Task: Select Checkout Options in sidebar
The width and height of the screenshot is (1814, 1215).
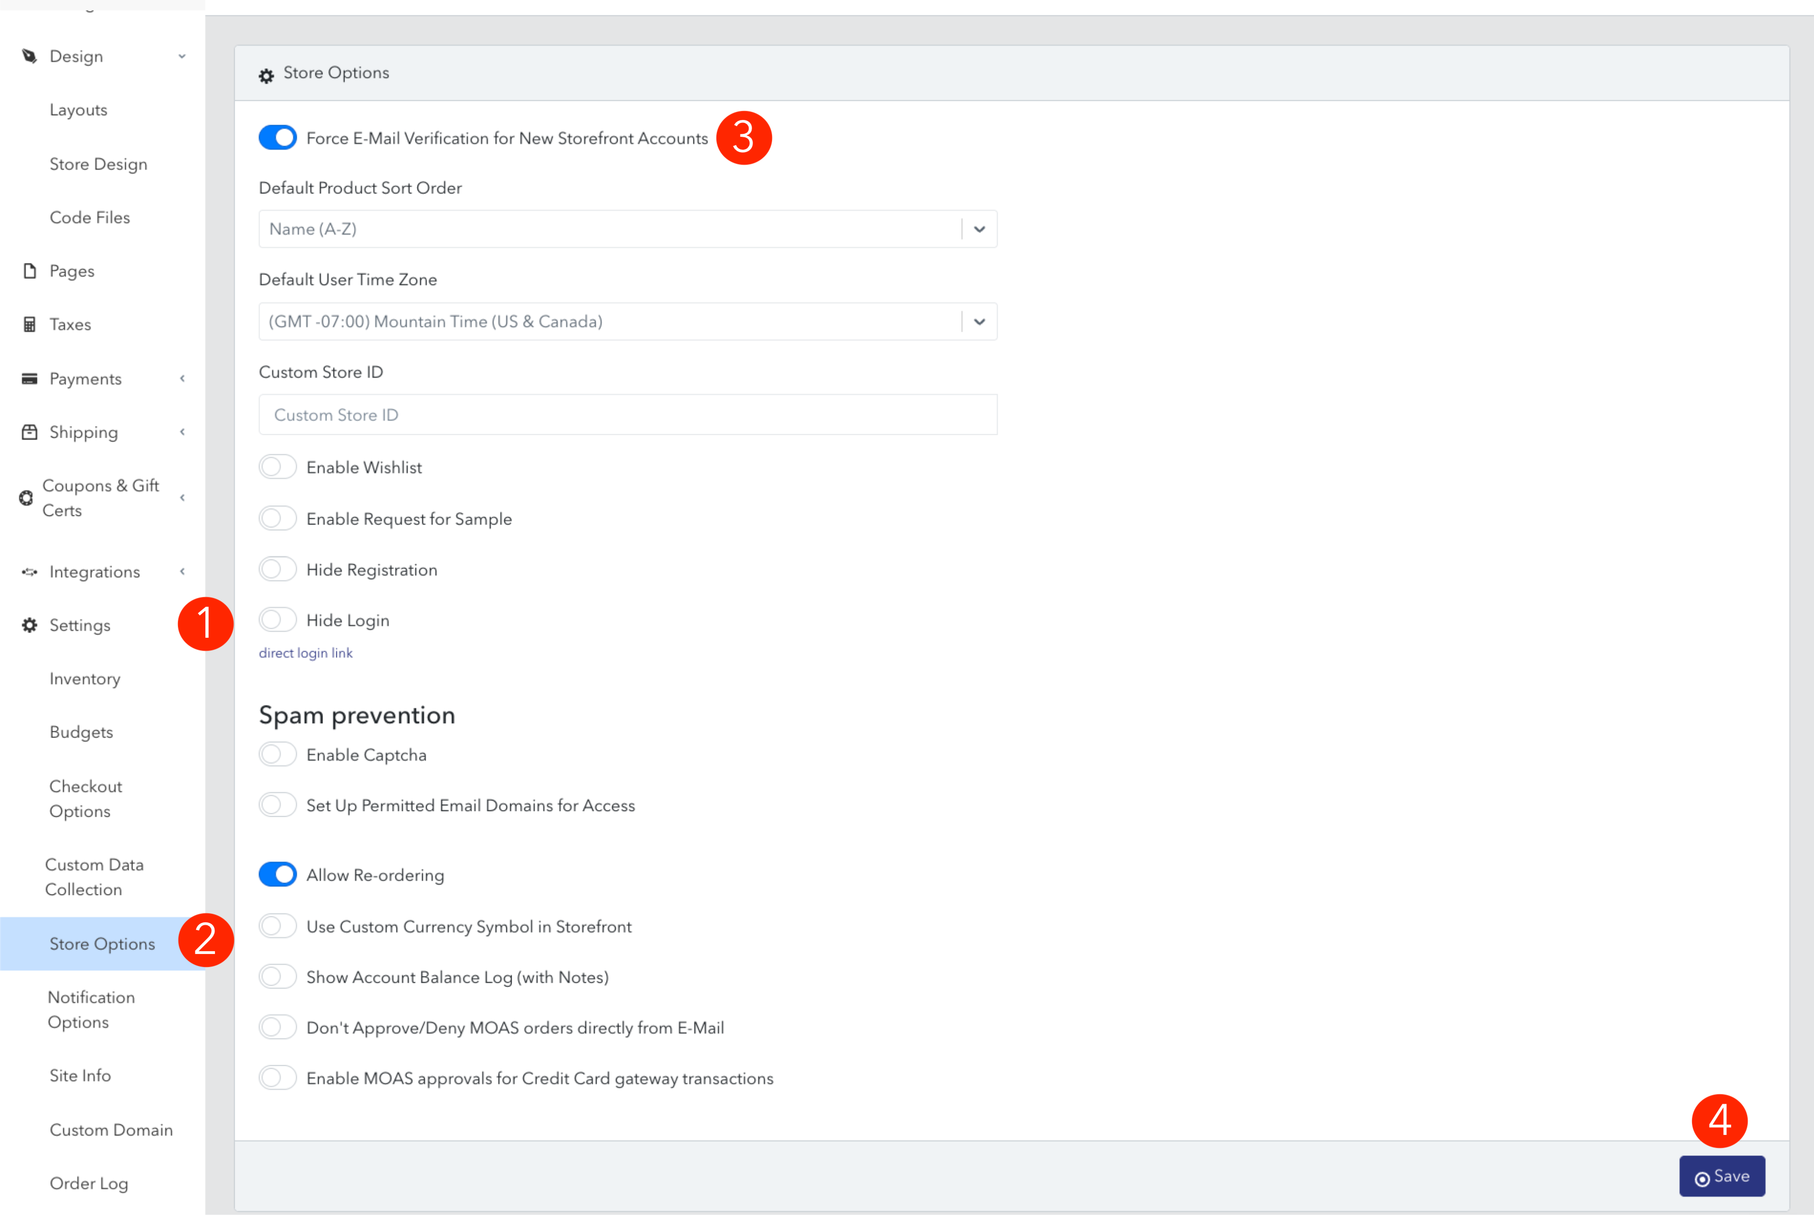Action: (x=86, y=798)
